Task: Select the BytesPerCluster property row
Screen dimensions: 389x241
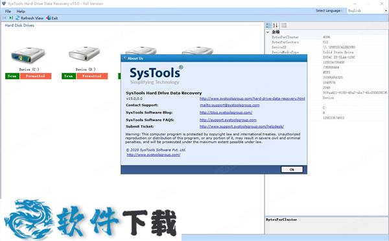Action: click(327, 37)
